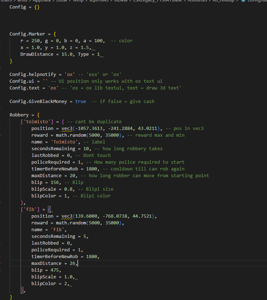The height and width of the screenshot is (300, 267).
Task: Click the 'Robbery = {' line
Action: (24, 115)
